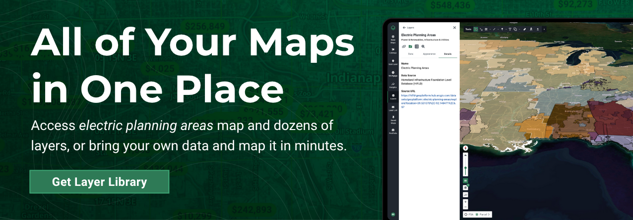
Task: Click the copy link icon under layer title
Action: [404, 46]
